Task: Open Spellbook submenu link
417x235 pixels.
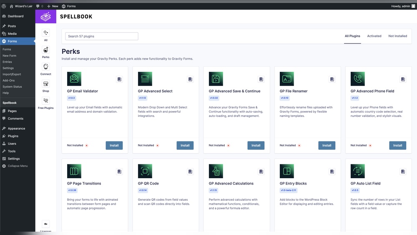Action: pos(10,103)
